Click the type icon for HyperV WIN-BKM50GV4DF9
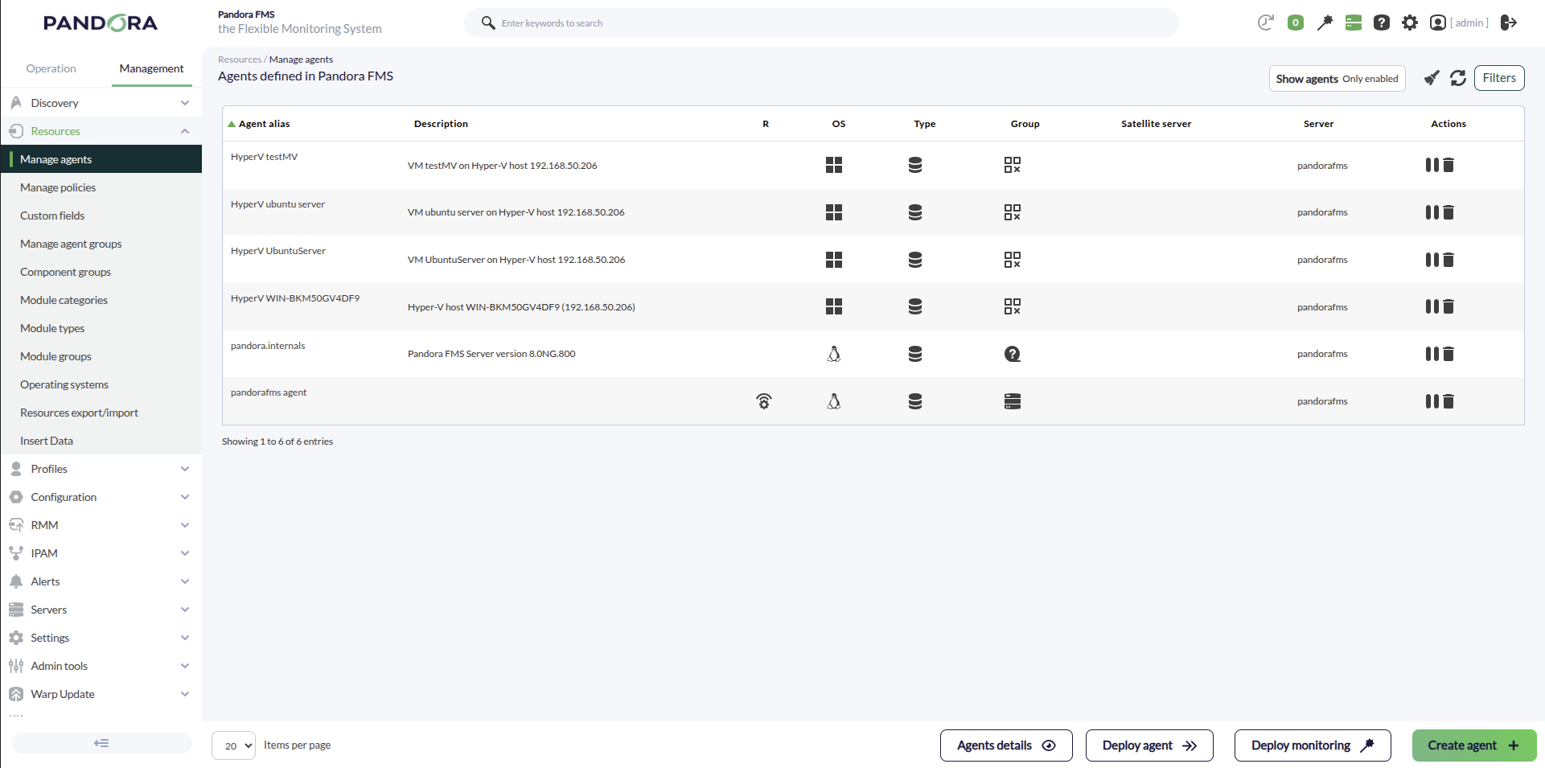1545x768 pixels. click(x=915, y=306)
